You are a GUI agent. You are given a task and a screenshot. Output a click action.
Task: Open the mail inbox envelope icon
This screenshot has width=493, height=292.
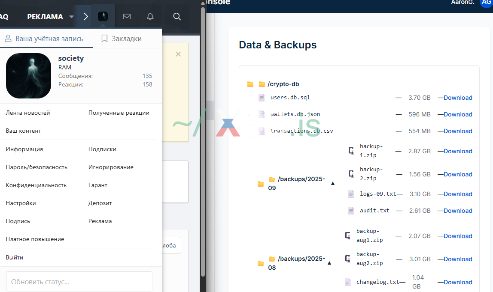tap(127, 17)
